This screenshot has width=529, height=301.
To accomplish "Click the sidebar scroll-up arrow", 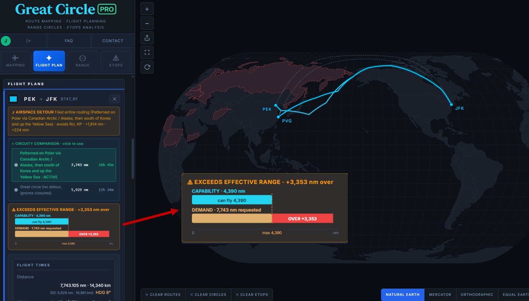I will pyautogui.click(x=133, y=76).
